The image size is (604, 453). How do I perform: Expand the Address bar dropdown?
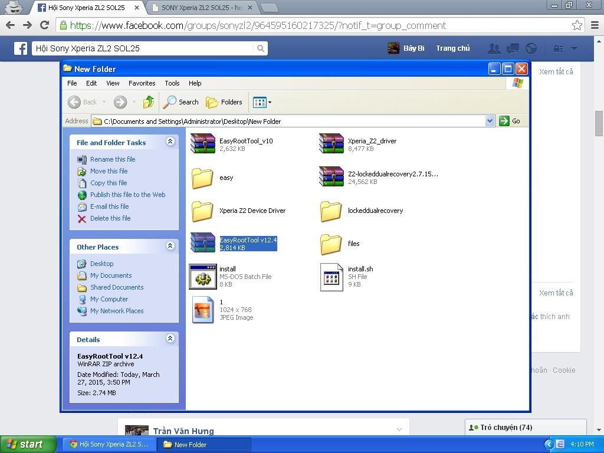tap(490, 121)
